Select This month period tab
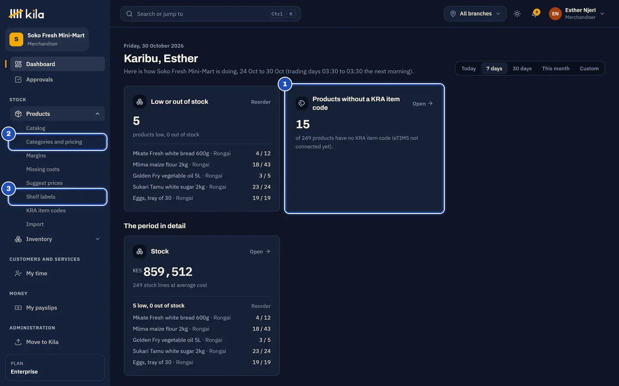Viewport: 619px width, 386px height. point(555,68)
